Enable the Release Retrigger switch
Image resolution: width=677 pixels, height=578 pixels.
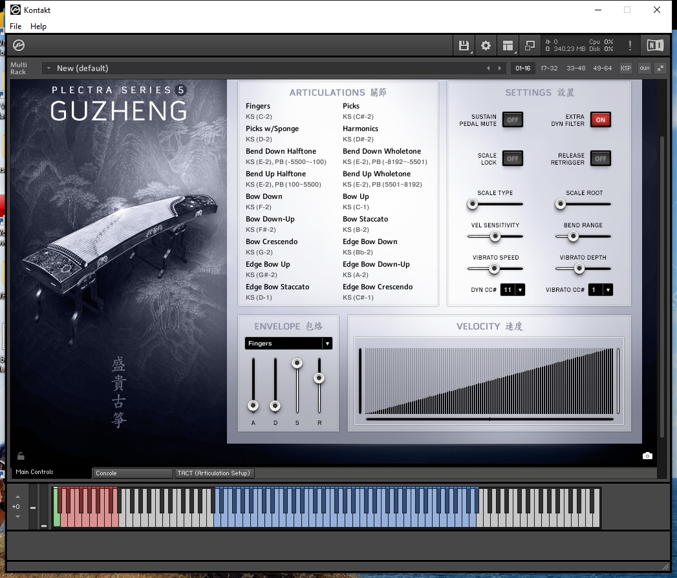point(601,159)
